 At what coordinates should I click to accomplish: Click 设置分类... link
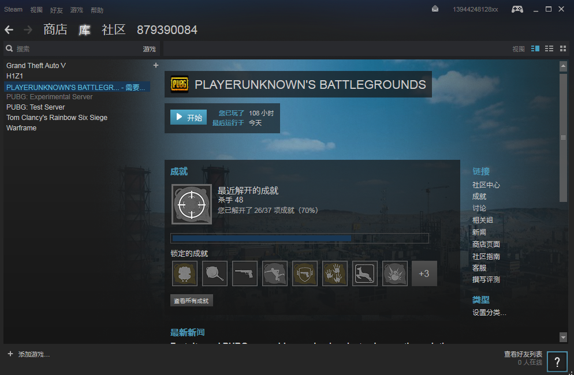[489, 313]
